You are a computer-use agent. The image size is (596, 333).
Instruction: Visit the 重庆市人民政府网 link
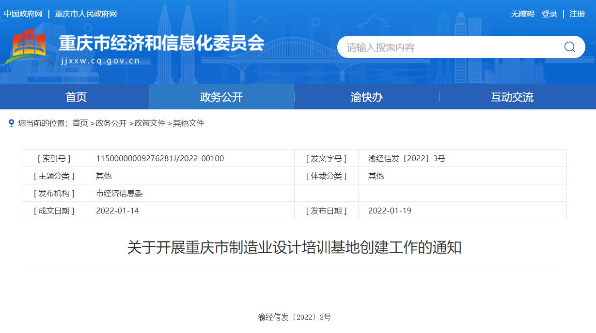86,14
